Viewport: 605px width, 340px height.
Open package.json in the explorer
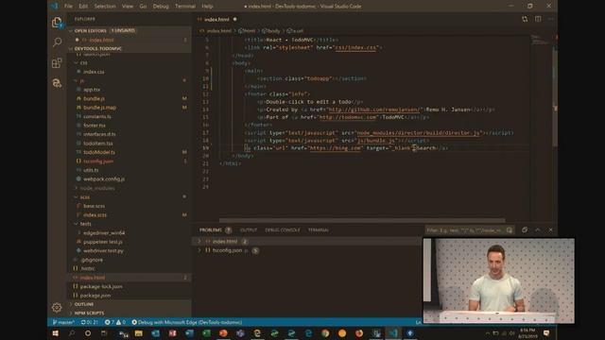tap(95, 296)
